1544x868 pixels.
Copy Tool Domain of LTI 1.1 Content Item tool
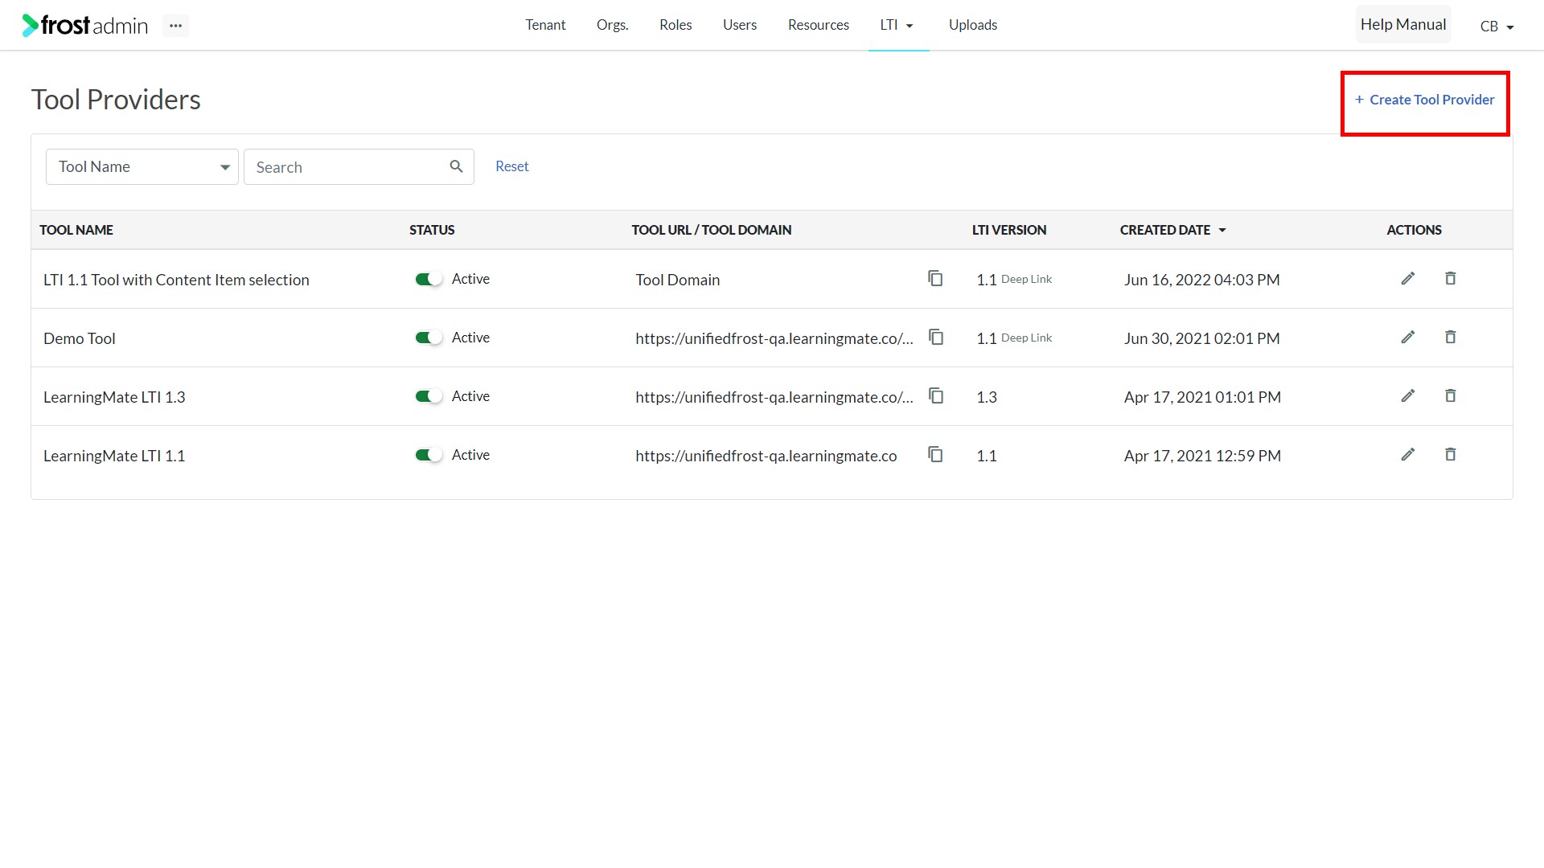click(x=935, y=278)
